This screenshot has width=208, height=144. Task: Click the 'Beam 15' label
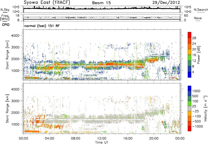click(x=101, y=3)
